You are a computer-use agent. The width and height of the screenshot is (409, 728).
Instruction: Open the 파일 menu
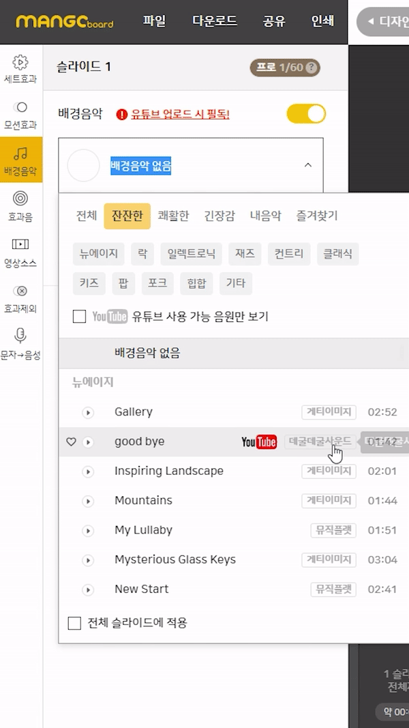coord(155,21)
